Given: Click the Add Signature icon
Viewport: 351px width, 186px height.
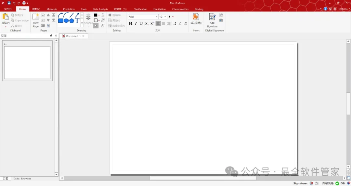Looking at the screenshot, I should point(212,17).
